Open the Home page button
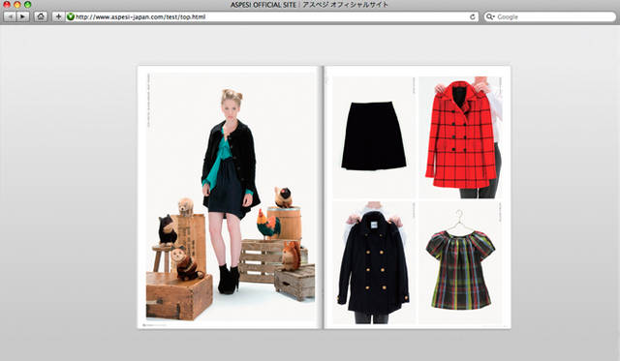 41,16
